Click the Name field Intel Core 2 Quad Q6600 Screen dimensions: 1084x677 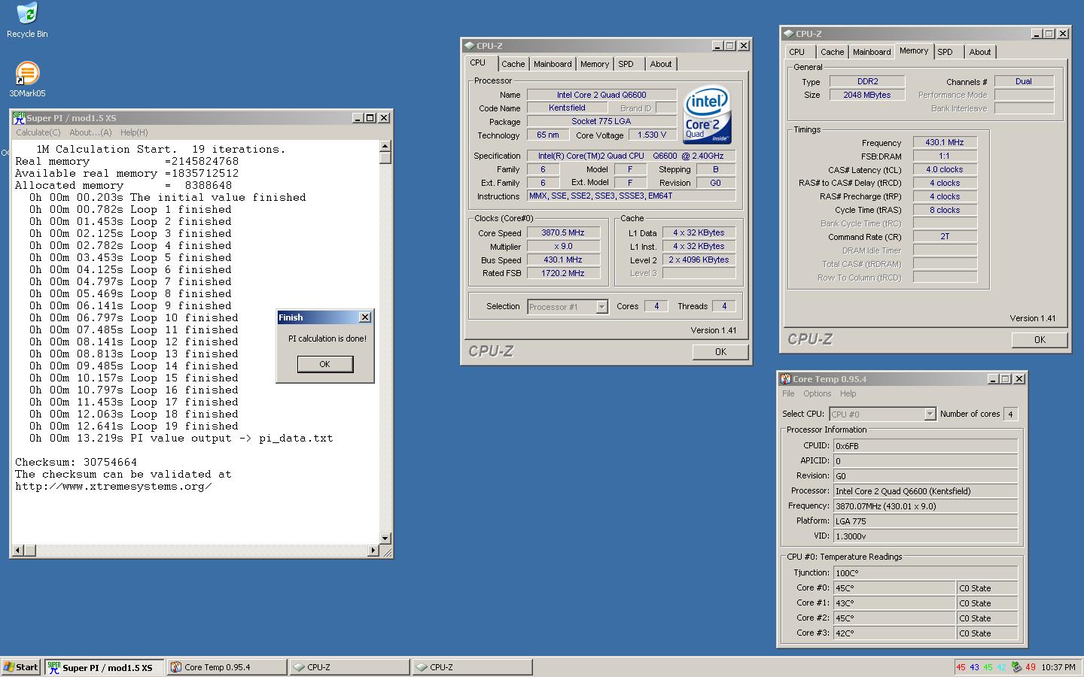tap(601, 95)
